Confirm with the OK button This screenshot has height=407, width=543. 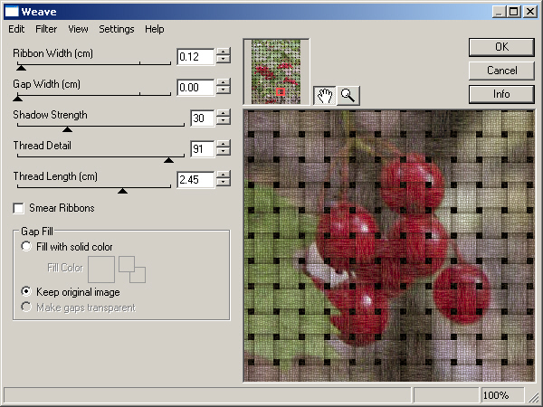(501, 47)
